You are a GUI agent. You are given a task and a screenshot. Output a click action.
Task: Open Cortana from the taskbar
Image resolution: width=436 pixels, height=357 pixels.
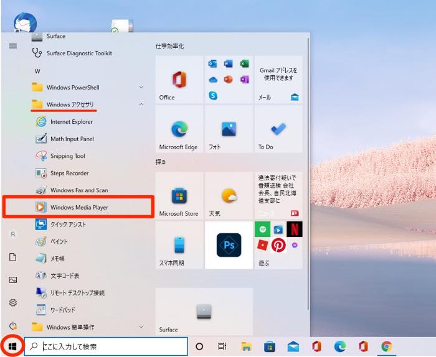[x=199, y=346]
